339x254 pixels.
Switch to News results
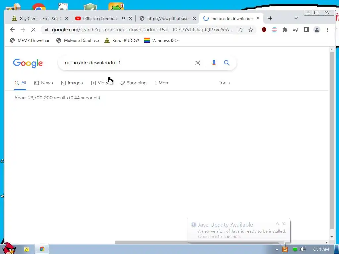44,83
